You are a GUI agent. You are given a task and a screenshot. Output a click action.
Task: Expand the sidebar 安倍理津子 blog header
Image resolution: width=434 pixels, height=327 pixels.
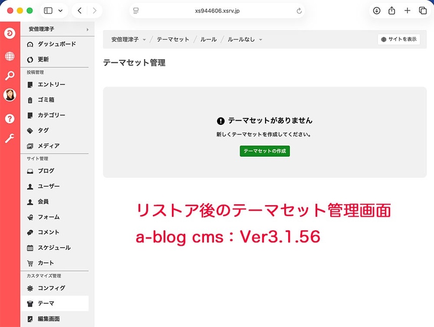coord(57,29)
